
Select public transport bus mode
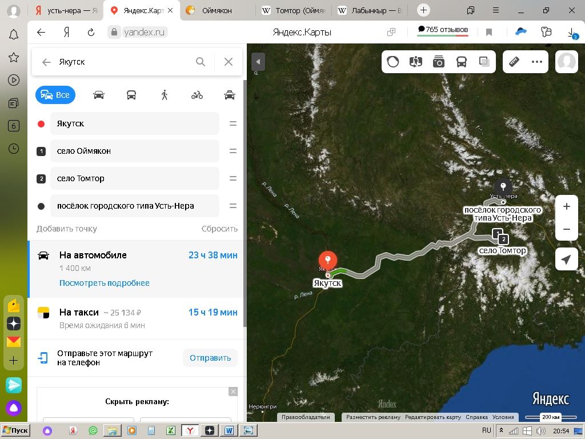[x=131, y=95]
